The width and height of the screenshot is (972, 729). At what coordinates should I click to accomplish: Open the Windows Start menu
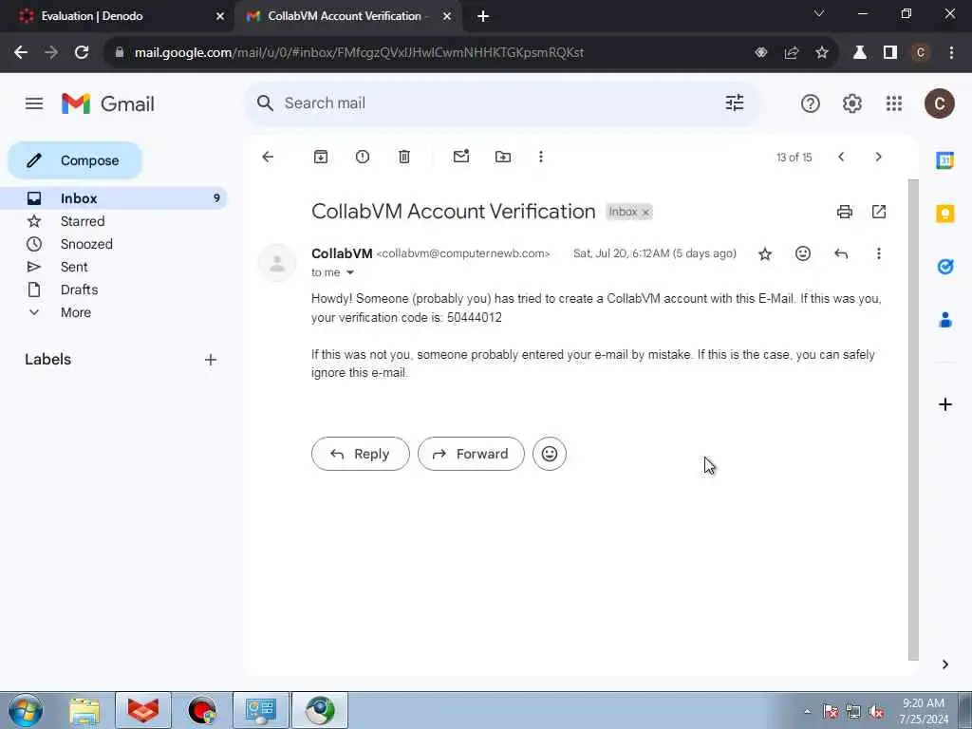pos(26,710)
